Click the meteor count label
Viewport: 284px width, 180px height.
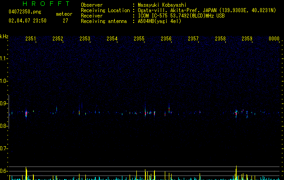(x=64, y=14)
